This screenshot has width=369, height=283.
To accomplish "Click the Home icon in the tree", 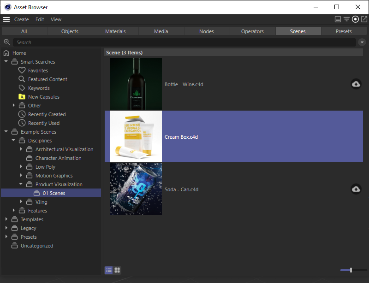I will (x=6, y=53).
